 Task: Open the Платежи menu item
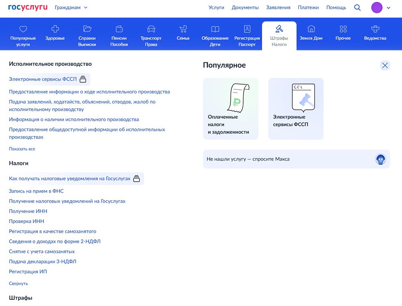coord(308,7)
